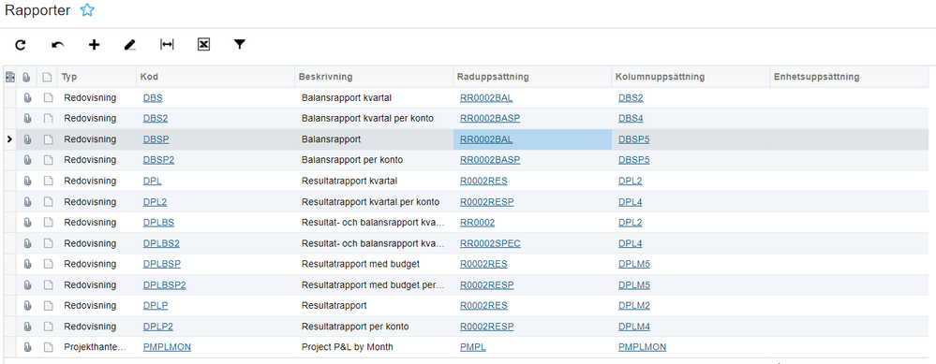This screenshot has width=936, height=364.
Task: Undo changes with the cancel arrow
Action: pos(58,45)
